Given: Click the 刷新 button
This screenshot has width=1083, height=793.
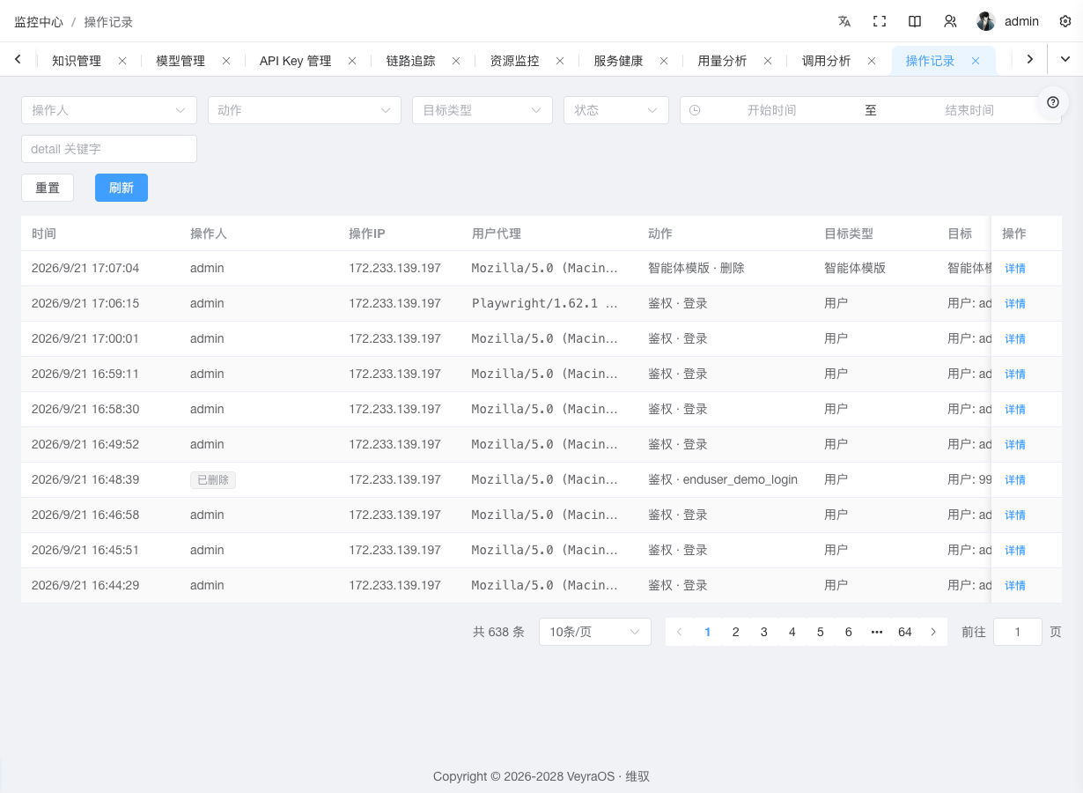Looking at the screenshot, I should [x=122, y=188].
